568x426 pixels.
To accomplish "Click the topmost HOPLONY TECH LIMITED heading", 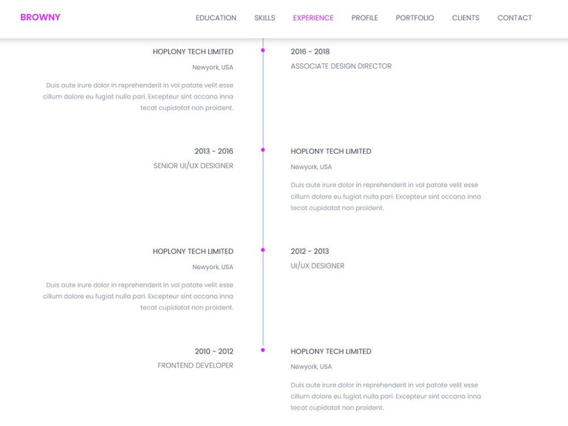I will point(193,52).
